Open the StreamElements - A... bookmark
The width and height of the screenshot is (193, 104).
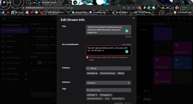pos(145,12)
